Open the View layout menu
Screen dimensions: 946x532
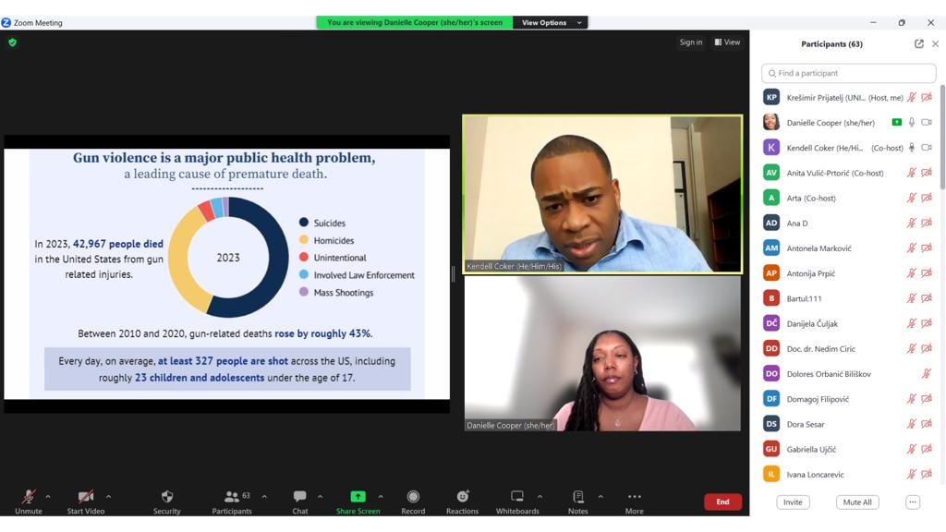click(727, 42)
